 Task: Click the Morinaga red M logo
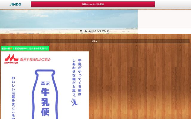11,59
